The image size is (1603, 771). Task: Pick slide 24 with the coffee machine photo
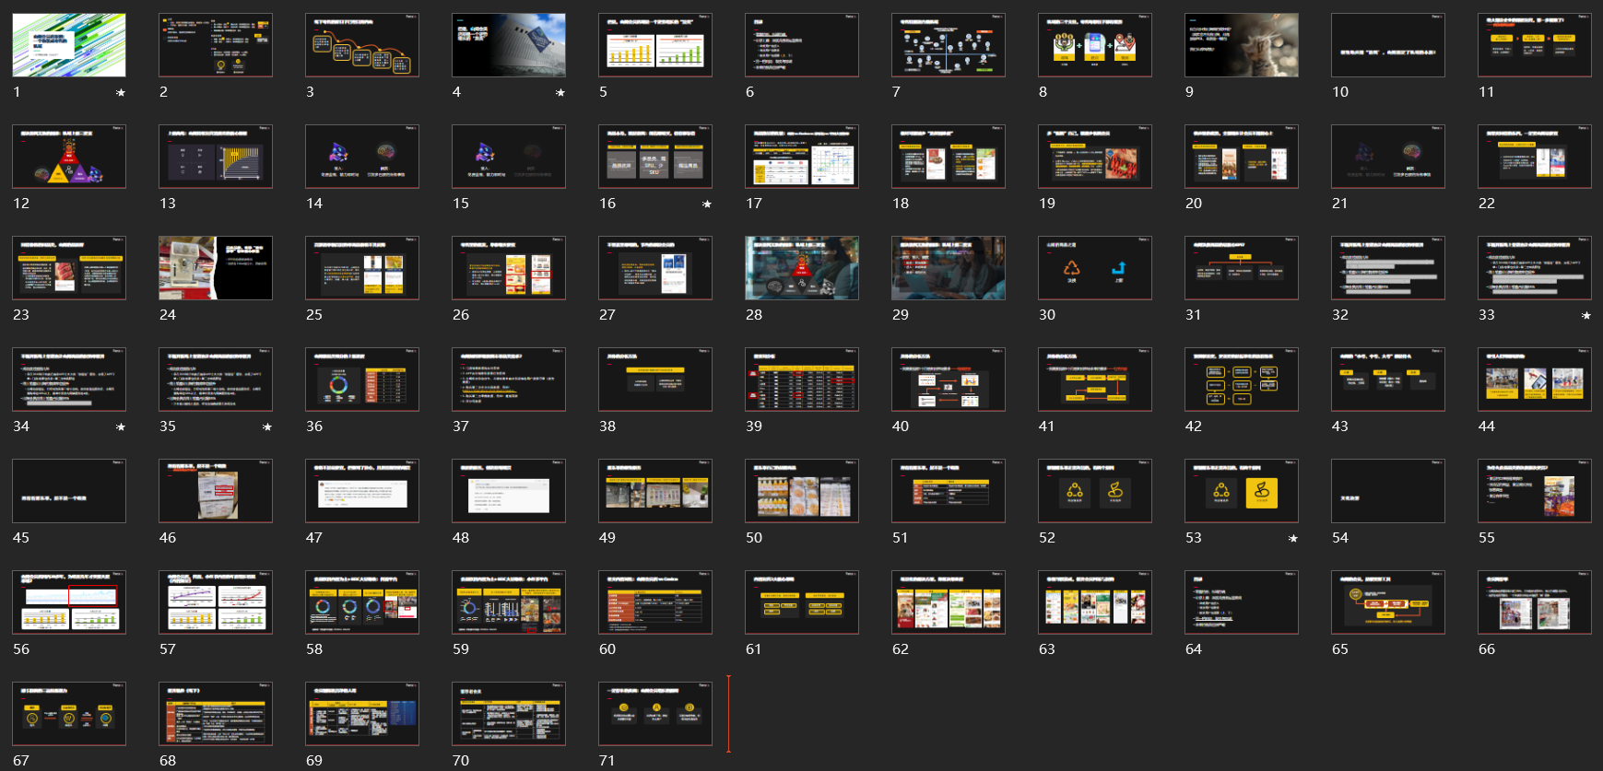[216, 268]
